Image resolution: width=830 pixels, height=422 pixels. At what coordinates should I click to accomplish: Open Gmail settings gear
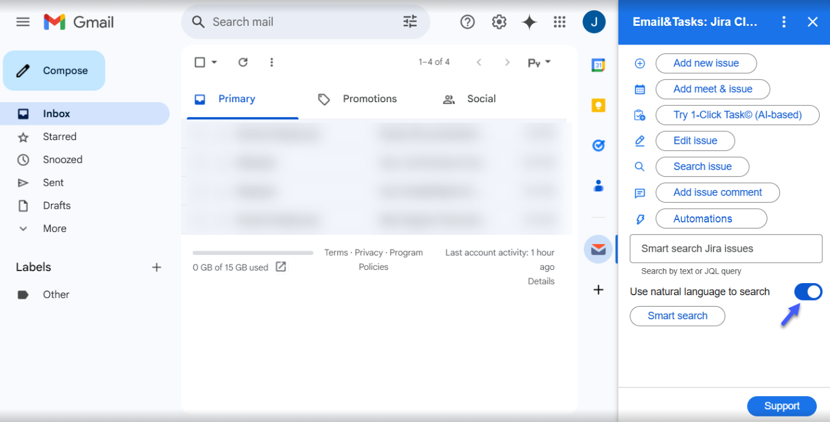[x=499, y=22]
